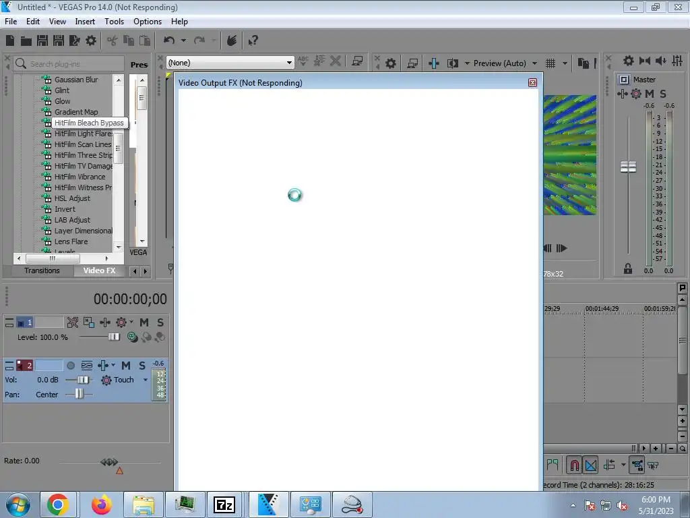Open Preview (Auto) quality dropdown

(x=534, y=63)
